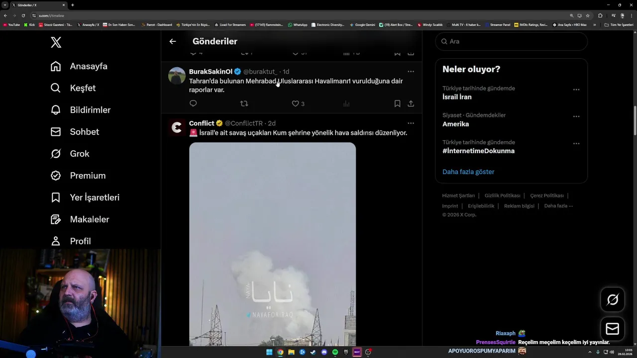The image size is (637, 358).
Task: Expand the hidden bookmarks chevron
Action: click(594, 24)
